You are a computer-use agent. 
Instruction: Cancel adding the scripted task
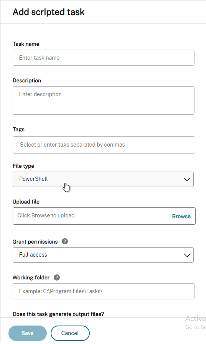pyautogui.click(x=70, y=333)
